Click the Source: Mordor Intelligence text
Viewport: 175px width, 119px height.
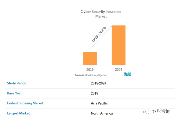[91, 75]
